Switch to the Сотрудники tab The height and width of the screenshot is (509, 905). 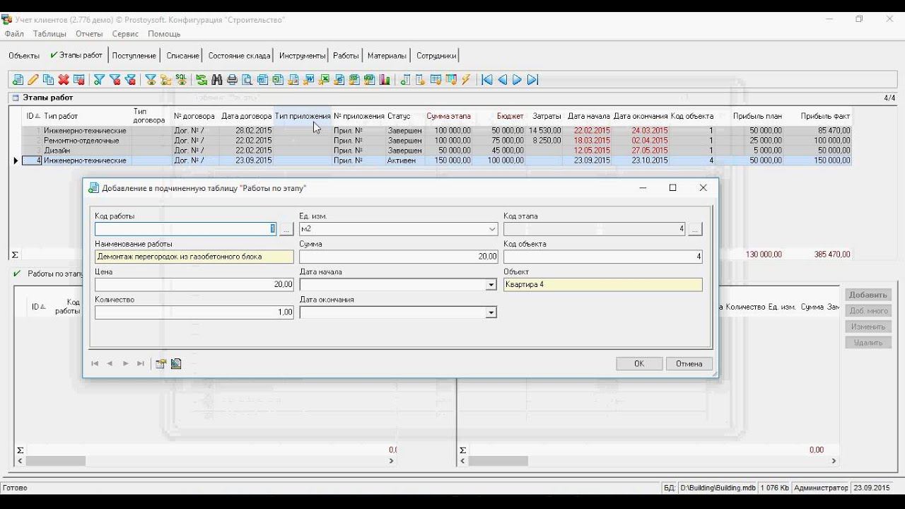[x=436, y=55]
